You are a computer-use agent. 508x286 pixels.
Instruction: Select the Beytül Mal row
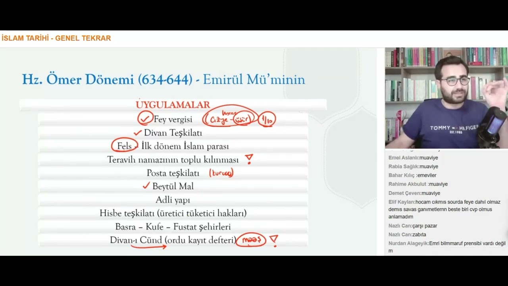[x=173, y=186]
